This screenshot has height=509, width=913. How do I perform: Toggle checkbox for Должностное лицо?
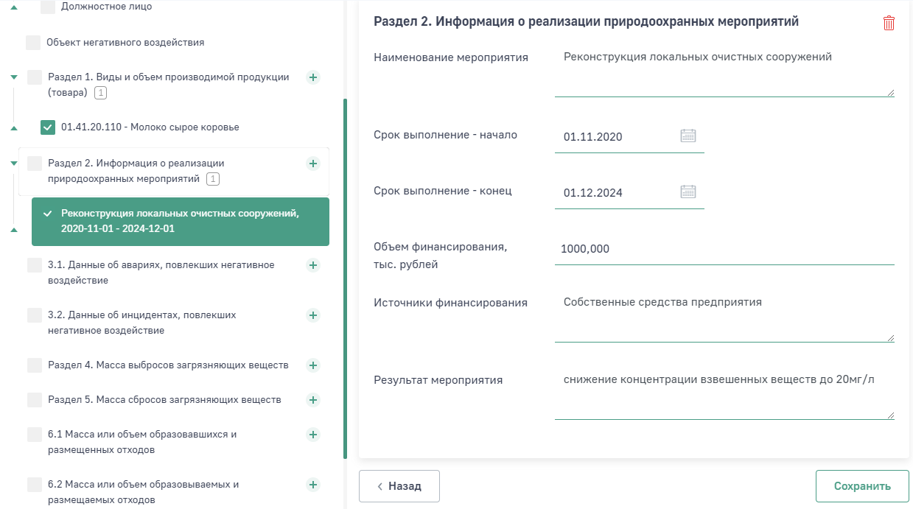click(x=48, y=7)
